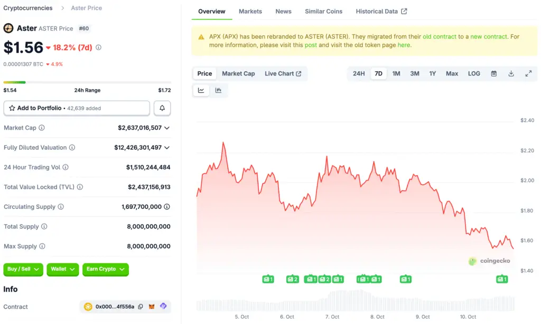Open the Earn Crypto dropdown

[x=106, y=269]
